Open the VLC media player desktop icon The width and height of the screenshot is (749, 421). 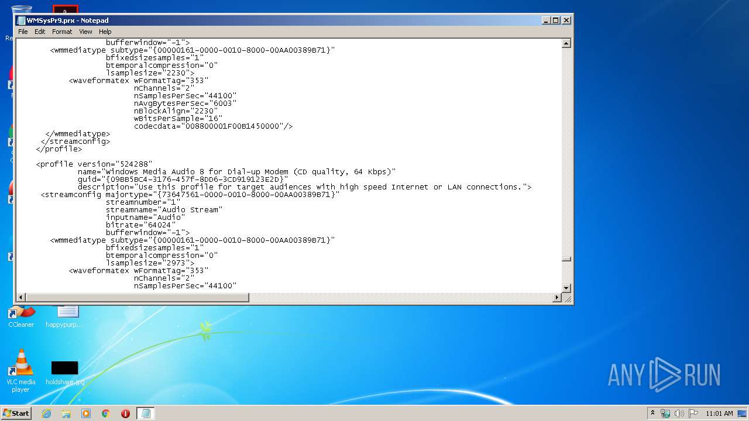click(21, 371)
